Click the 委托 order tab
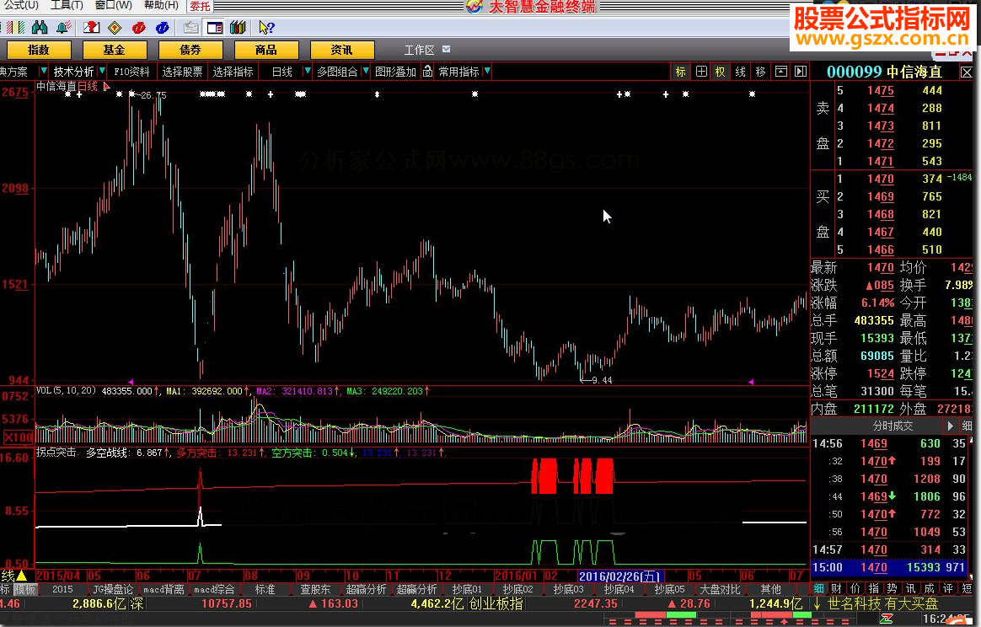The image size is (981, 627). 201,6
